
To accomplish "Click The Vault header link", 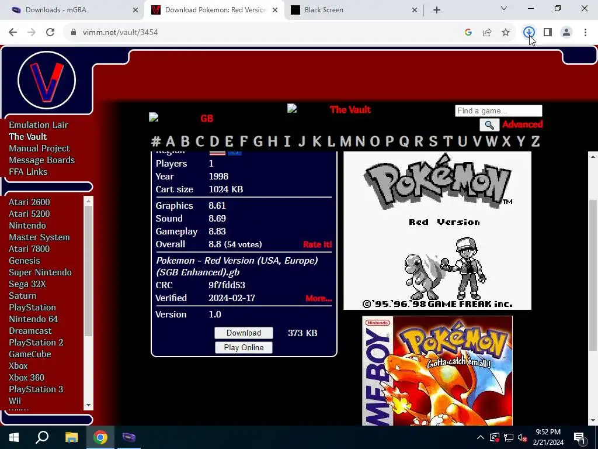I will pos(350,109).
